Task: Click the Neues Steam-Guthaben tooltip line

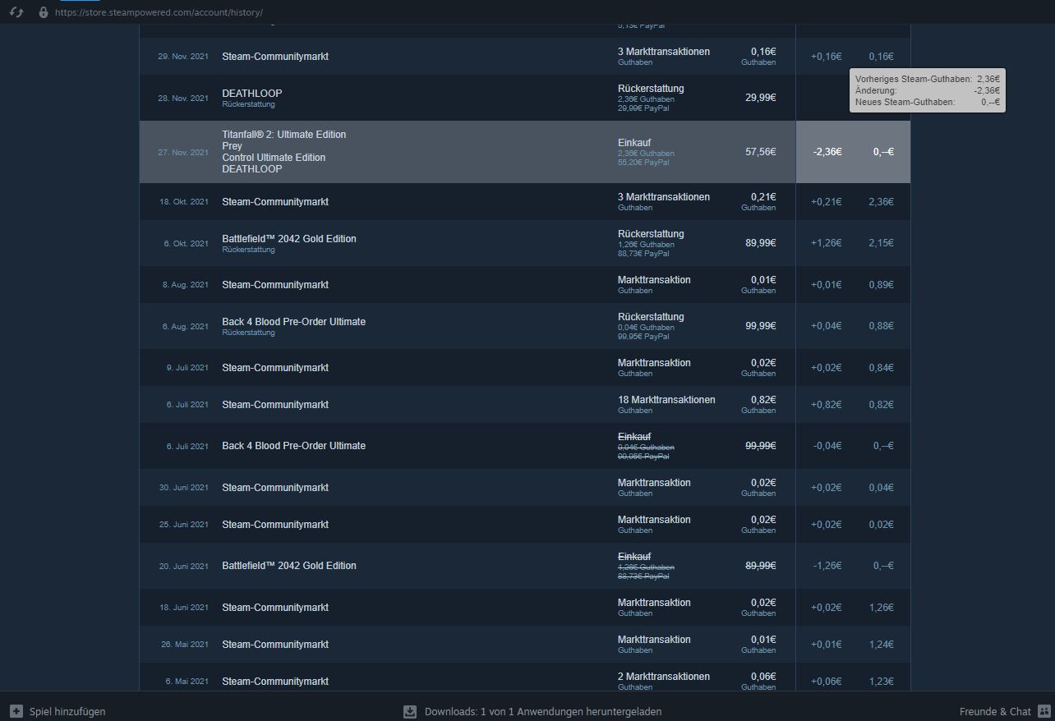Action: tap(928, 102)
